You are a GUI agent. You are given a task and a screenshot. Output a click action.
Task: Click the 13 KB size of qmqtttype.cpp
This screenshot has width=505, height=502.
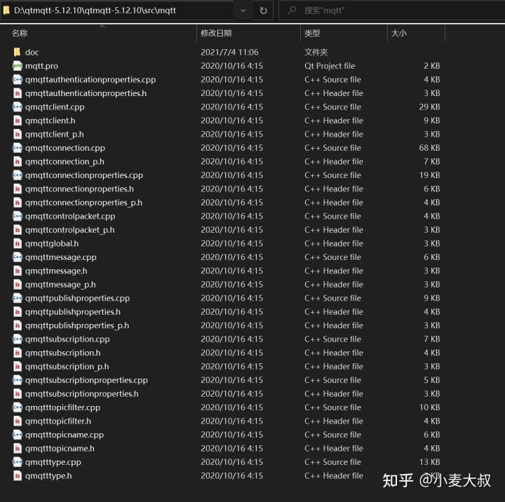(x=429, y=462)
